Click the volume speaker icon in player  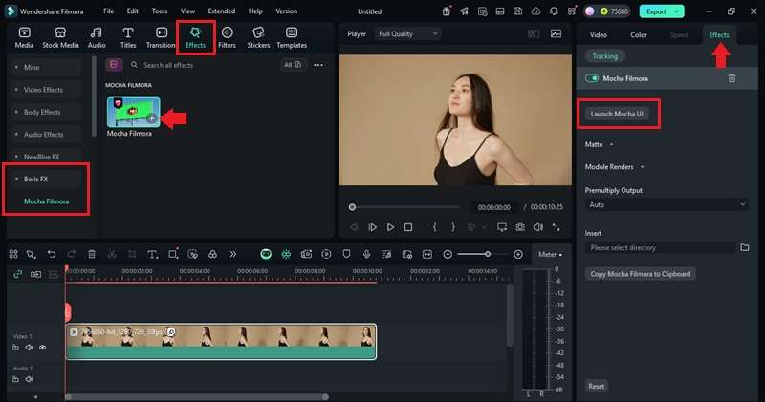coord(538,227)
